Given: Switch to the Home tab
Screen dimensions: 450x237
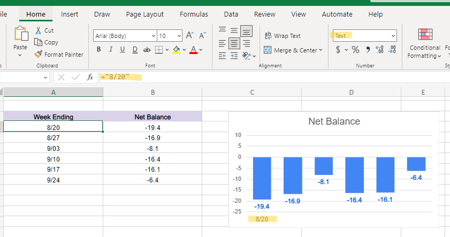Looking at the screenshot, I should (x=36, y=14).
